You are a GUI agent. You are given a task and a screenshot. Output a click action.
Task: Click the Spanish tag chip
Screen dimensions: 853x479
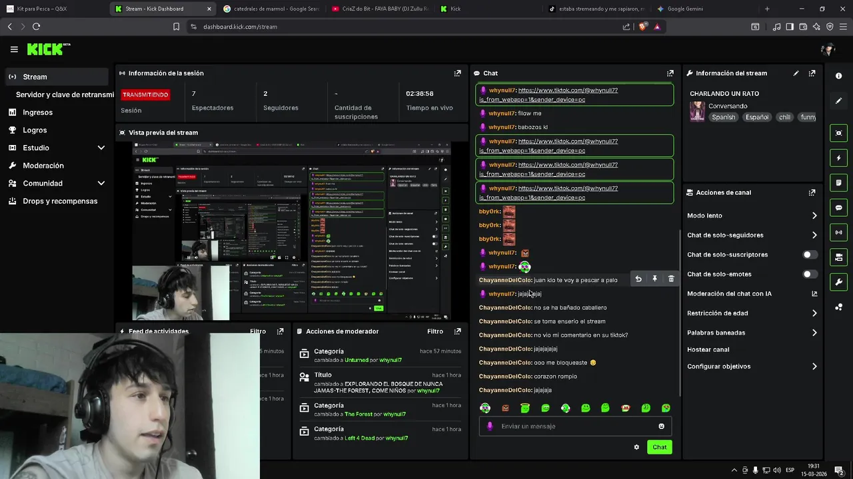[x=723, y=117]
